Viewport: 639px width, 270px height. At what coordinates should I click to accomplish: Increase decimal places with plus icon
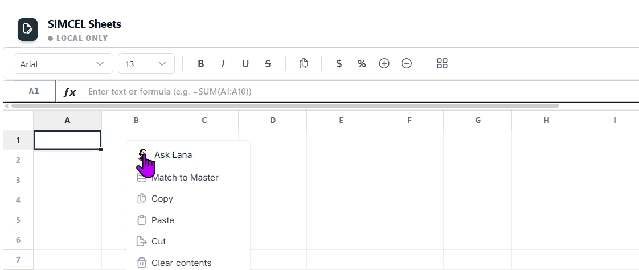tap(384, 64)
